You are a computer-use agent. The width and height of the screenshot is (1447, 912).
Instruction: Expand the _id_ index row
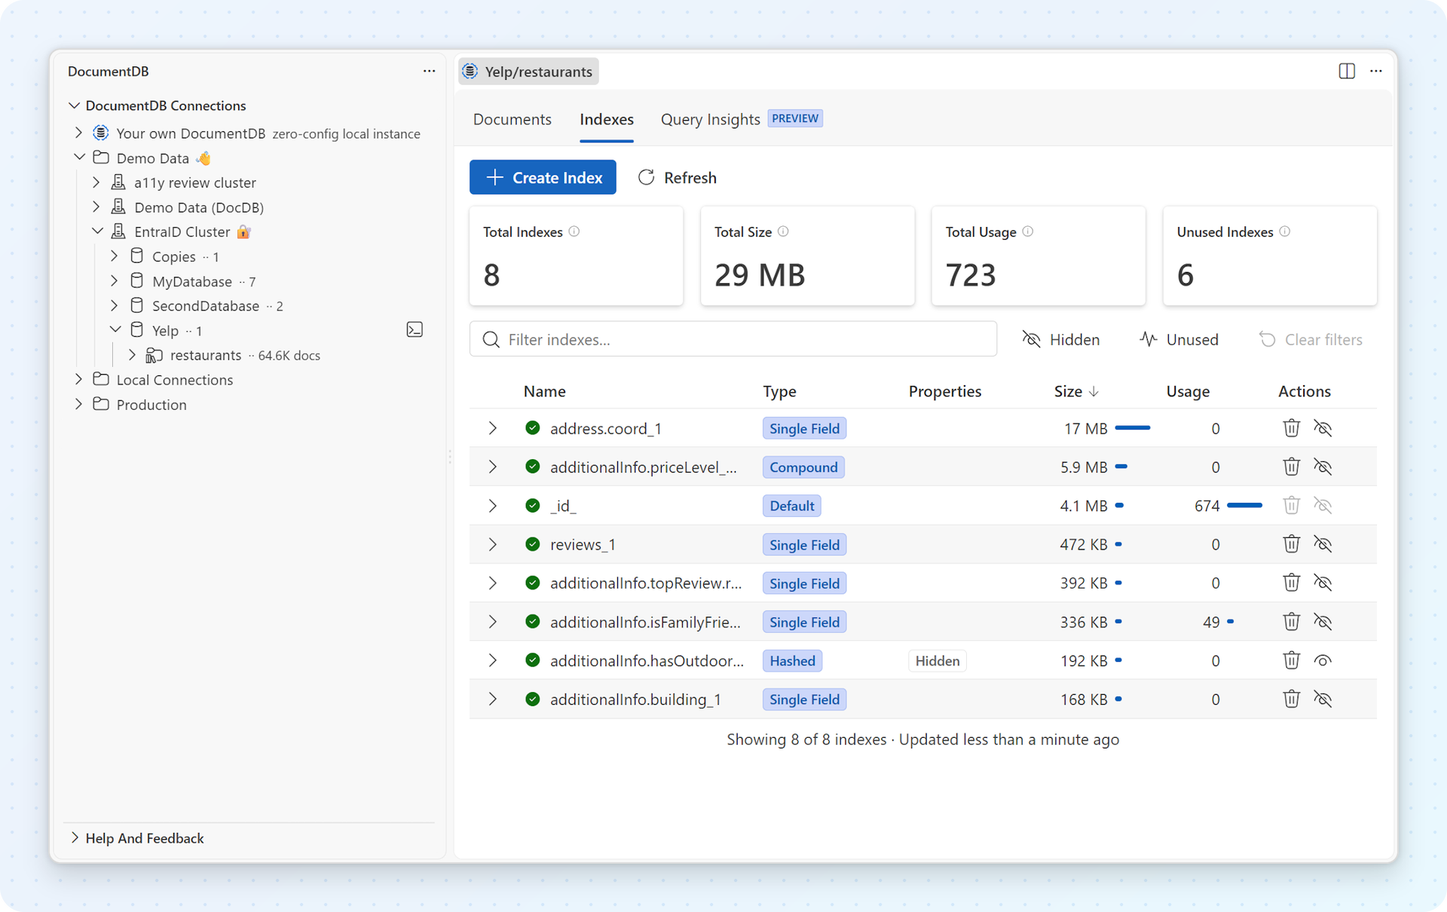(x=493, y=506)
